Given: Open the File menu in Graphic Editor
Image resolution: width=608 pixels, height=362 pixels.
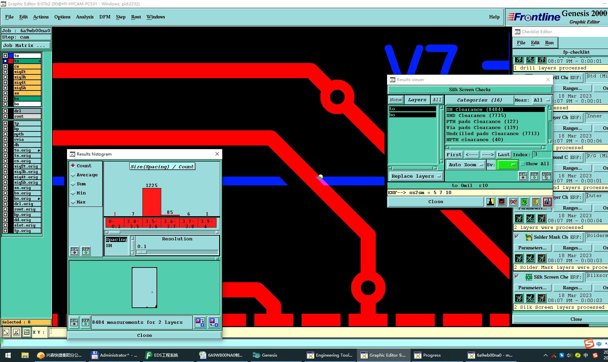Looking at the screenshot, I should 9,17.
